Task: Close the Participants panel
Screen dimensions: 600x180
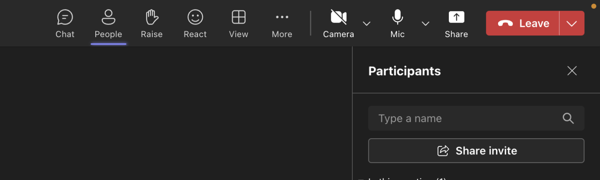Action: tap(572, 71)
